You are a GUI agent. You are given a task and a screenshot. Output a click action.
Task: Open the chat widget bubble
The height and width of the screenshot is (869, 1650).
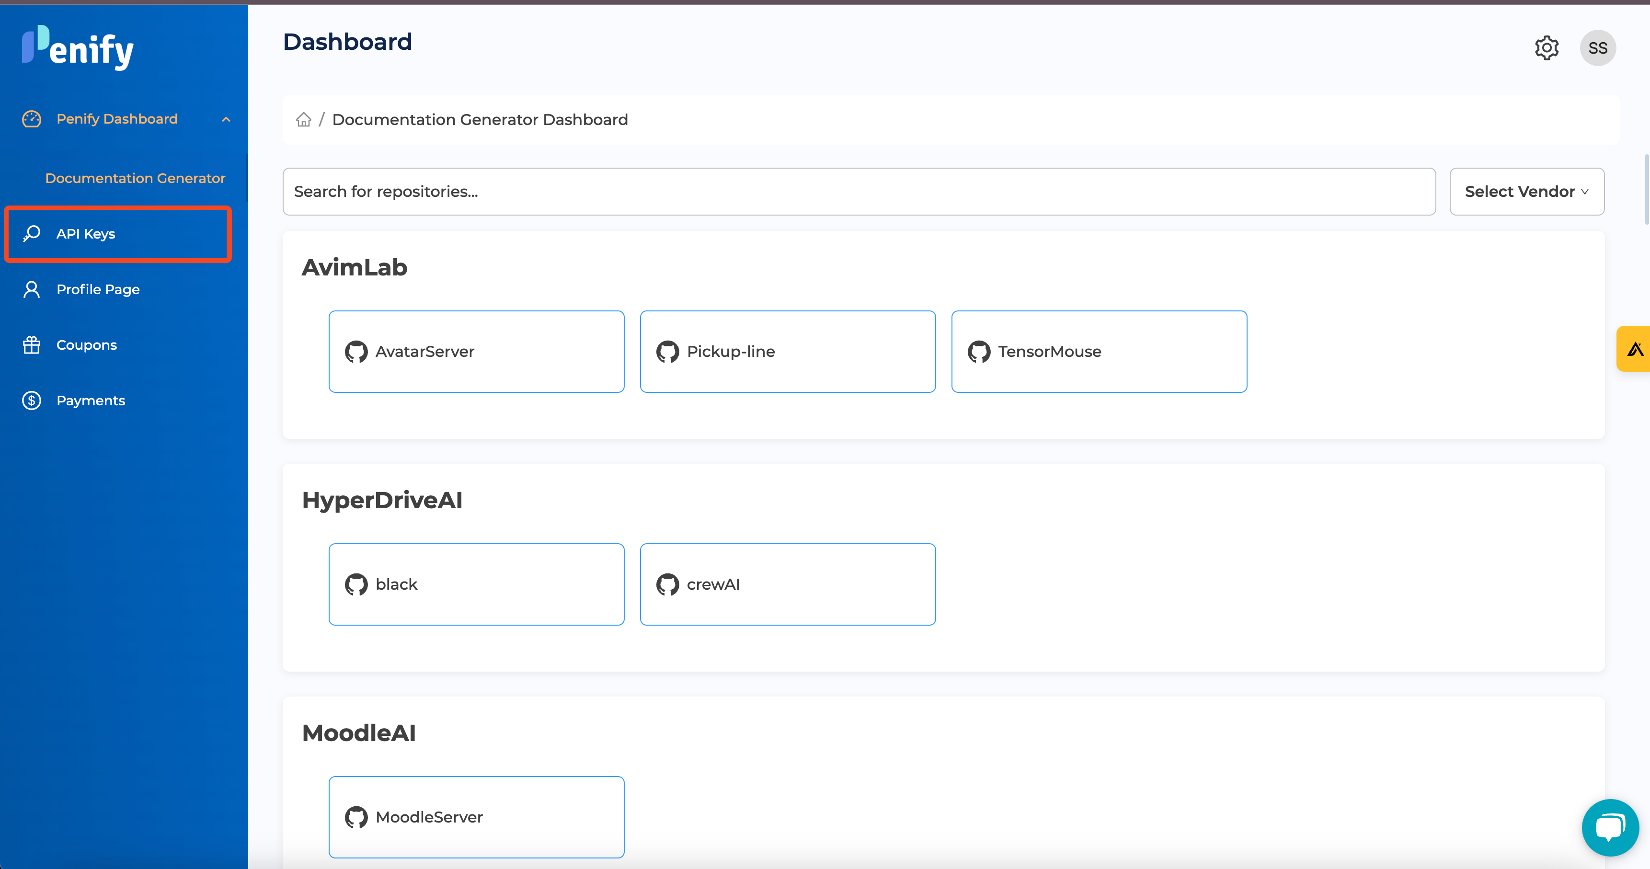click(x=1610, y=827)
